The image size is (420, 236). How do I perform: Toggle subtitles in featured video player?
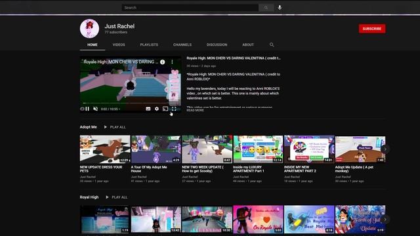[148, 109]
